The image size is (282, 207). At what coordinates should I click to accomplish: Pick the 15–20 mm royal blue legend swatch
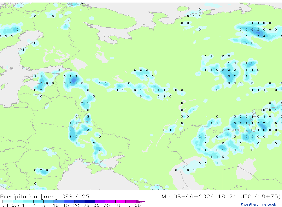(x=69, y=201)
